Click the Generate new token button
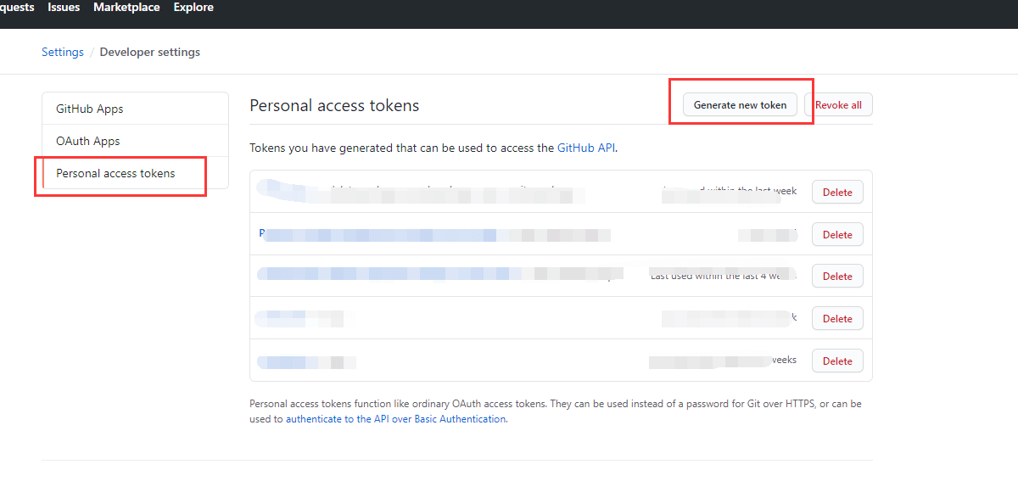 [740, 105]
